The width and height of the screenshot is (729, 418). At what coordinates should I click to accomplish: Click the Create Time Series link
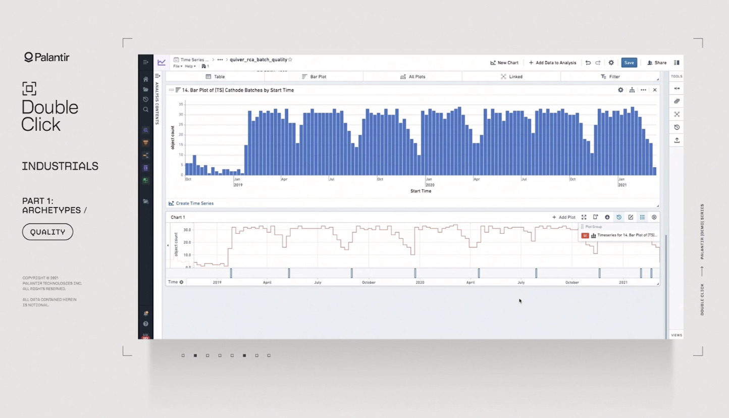(x=194, y=203)
